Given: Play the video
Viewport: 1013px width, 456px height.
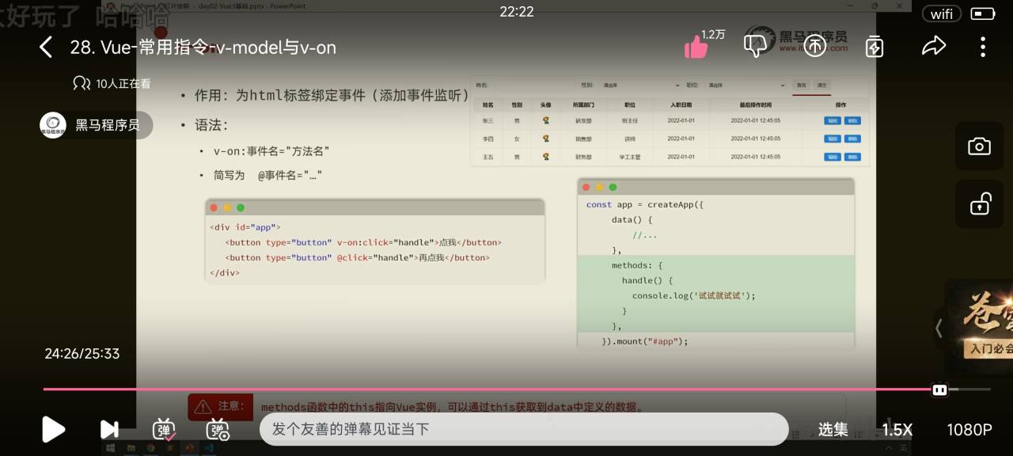Looking at the screenshot, I should click(53, 429).
